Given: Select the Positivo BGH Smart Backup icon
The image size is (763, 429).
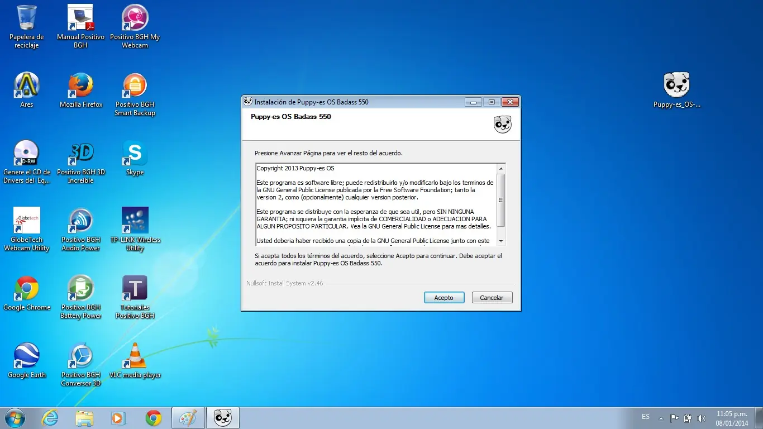Looking at the screenshot, I should click(135, 94).
